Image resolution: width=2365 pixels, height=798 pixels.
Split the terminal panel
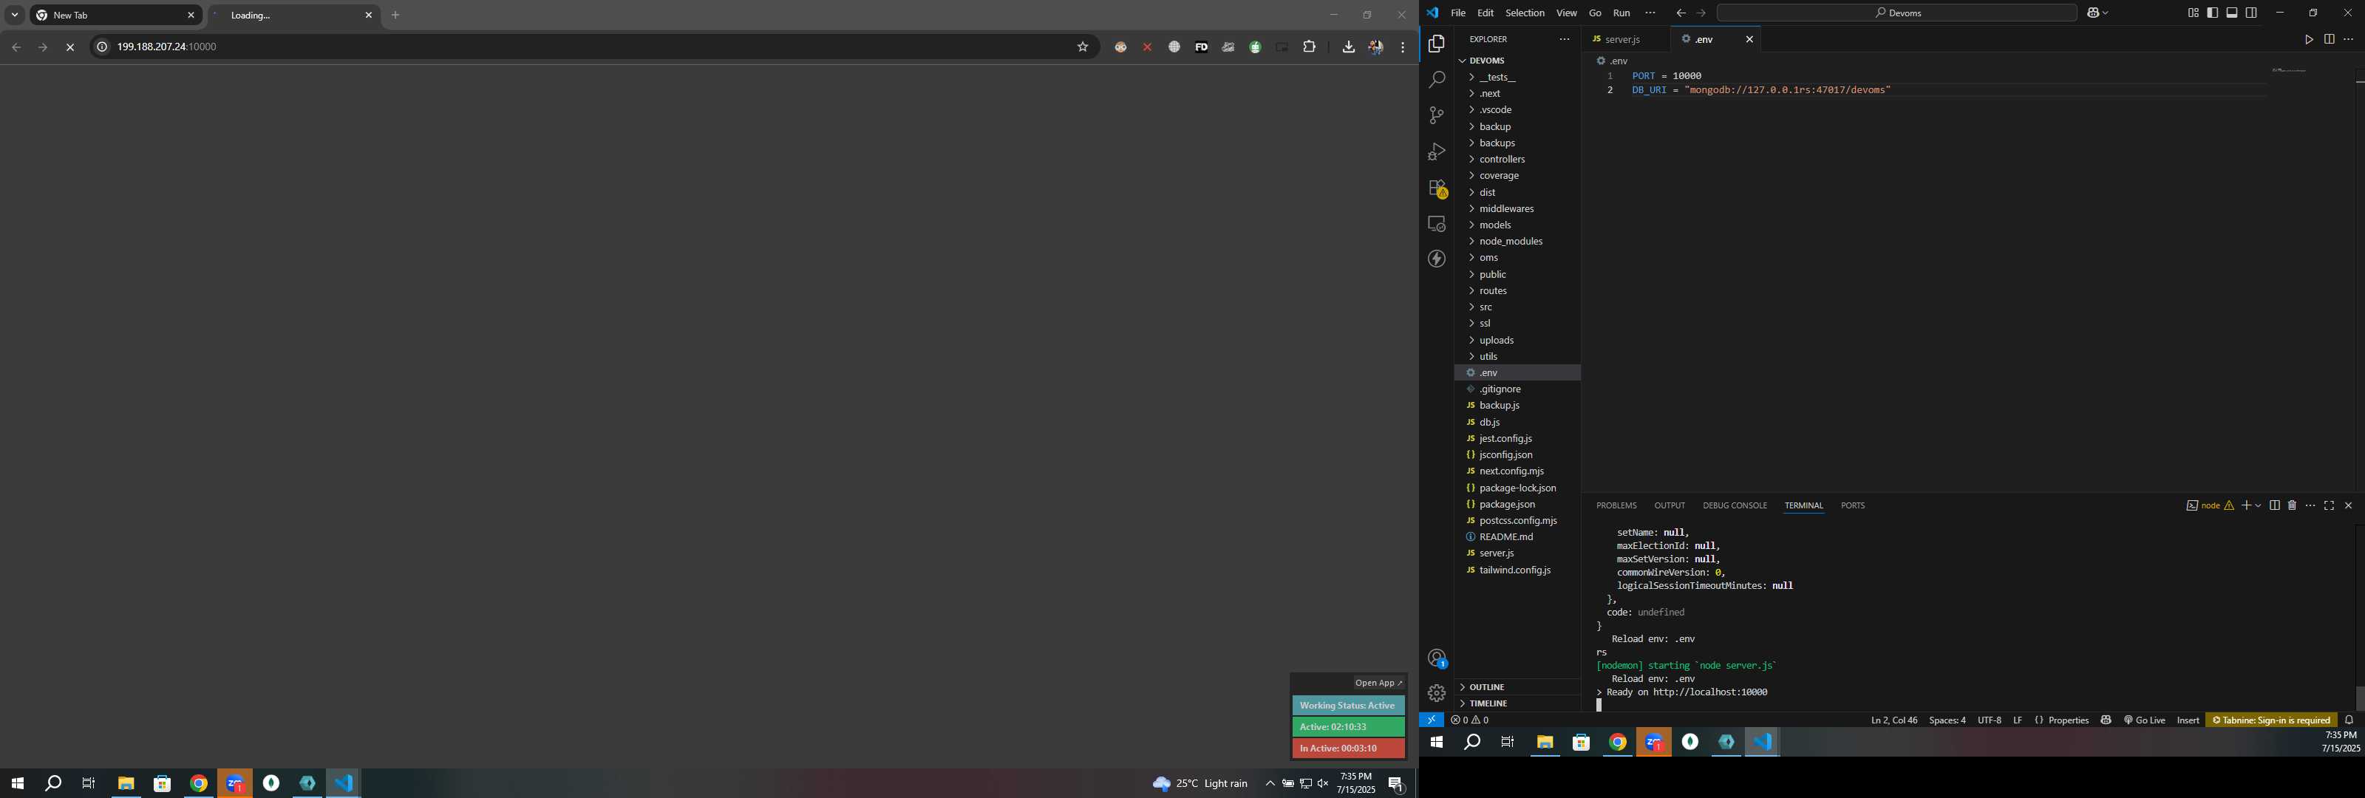2274,506
